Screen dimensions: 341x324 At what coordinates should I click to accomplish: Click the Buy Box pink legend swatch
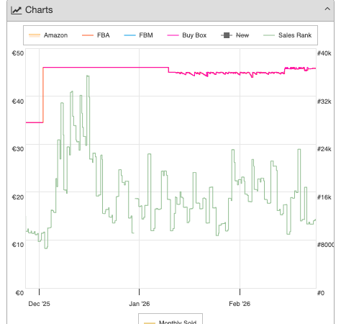coord(173,35)
